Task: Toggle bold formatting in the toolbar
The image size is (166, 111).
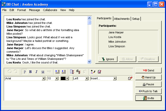Action: tap(30, 72)
